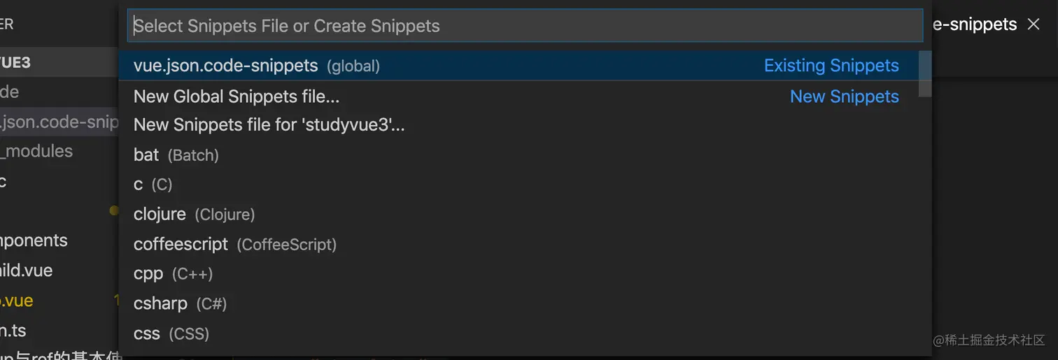Open the yellow-highlighted .vue file in sidebar
1058x360 pixels.
[17, 301]
